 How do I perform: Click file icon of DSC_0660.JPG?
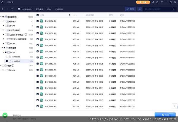pos(42,52)
